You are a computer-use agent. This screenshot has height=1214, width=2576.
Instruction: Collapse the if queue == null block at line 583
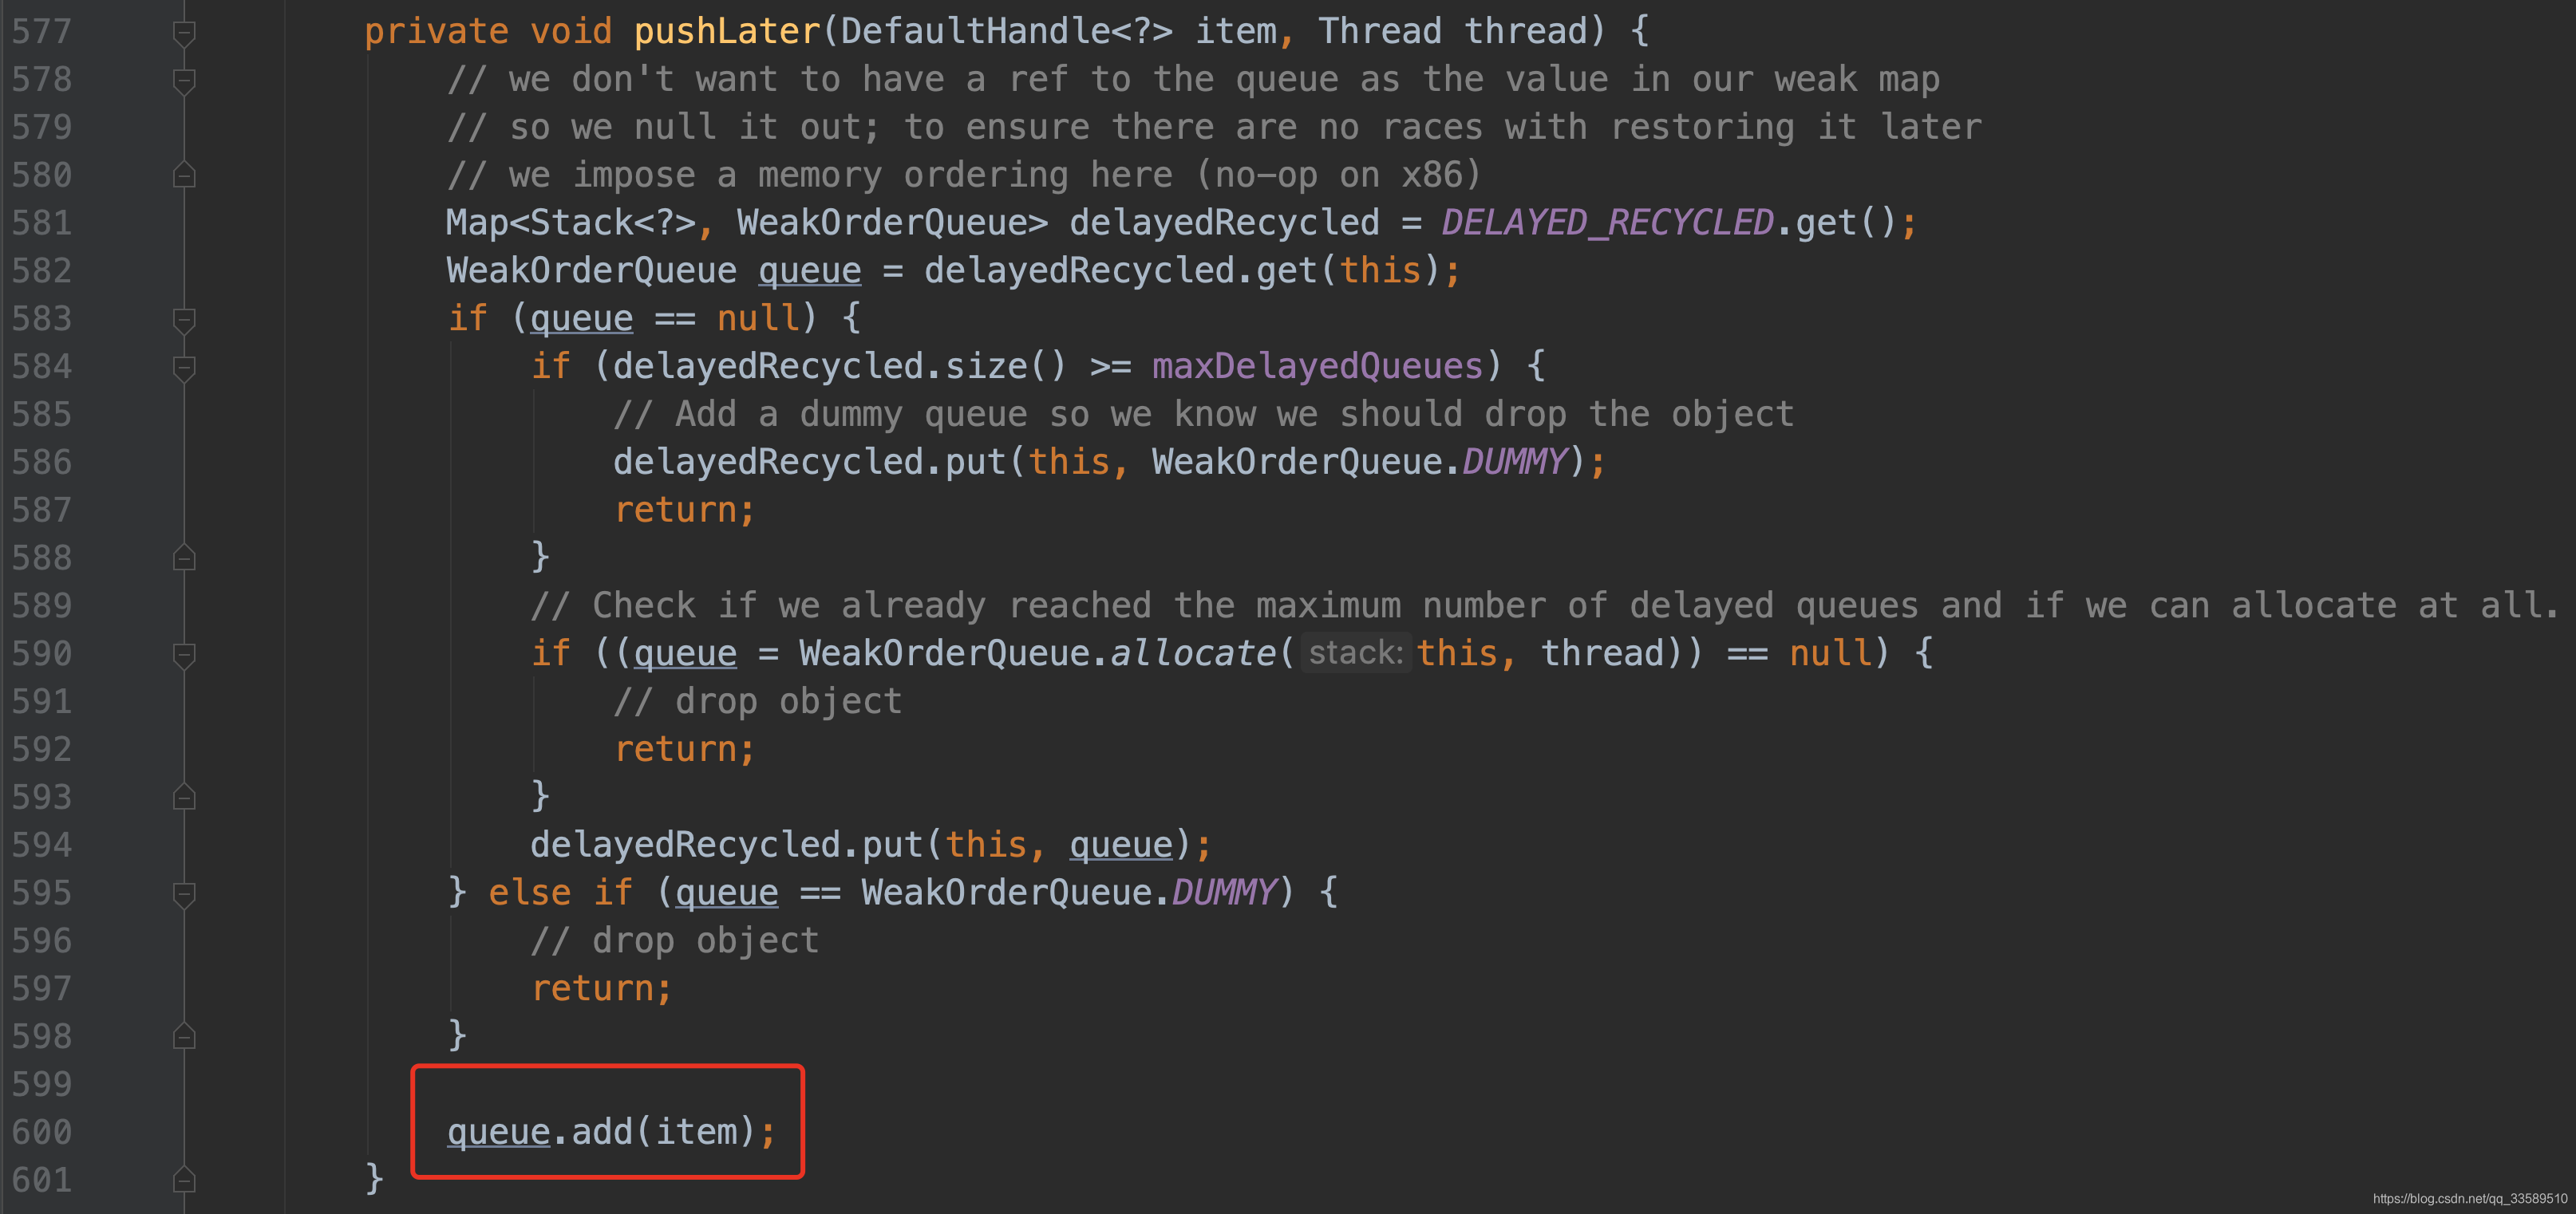click(184, 320)
